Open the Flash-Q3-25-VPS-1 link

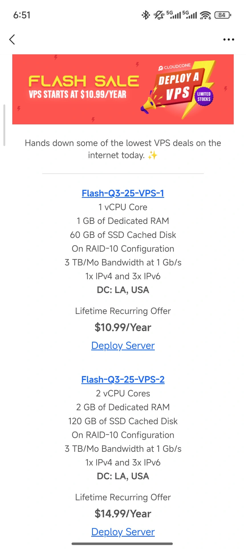pos(123,193)
